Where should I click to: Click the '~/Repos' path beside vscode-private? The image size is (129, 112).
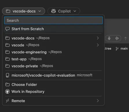point(46,66)
